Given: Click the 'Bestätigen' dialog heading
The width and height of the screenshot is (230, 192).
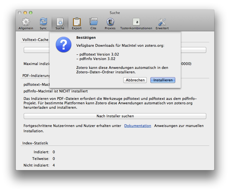Looking at the screenshot, I should click(86, 38).
